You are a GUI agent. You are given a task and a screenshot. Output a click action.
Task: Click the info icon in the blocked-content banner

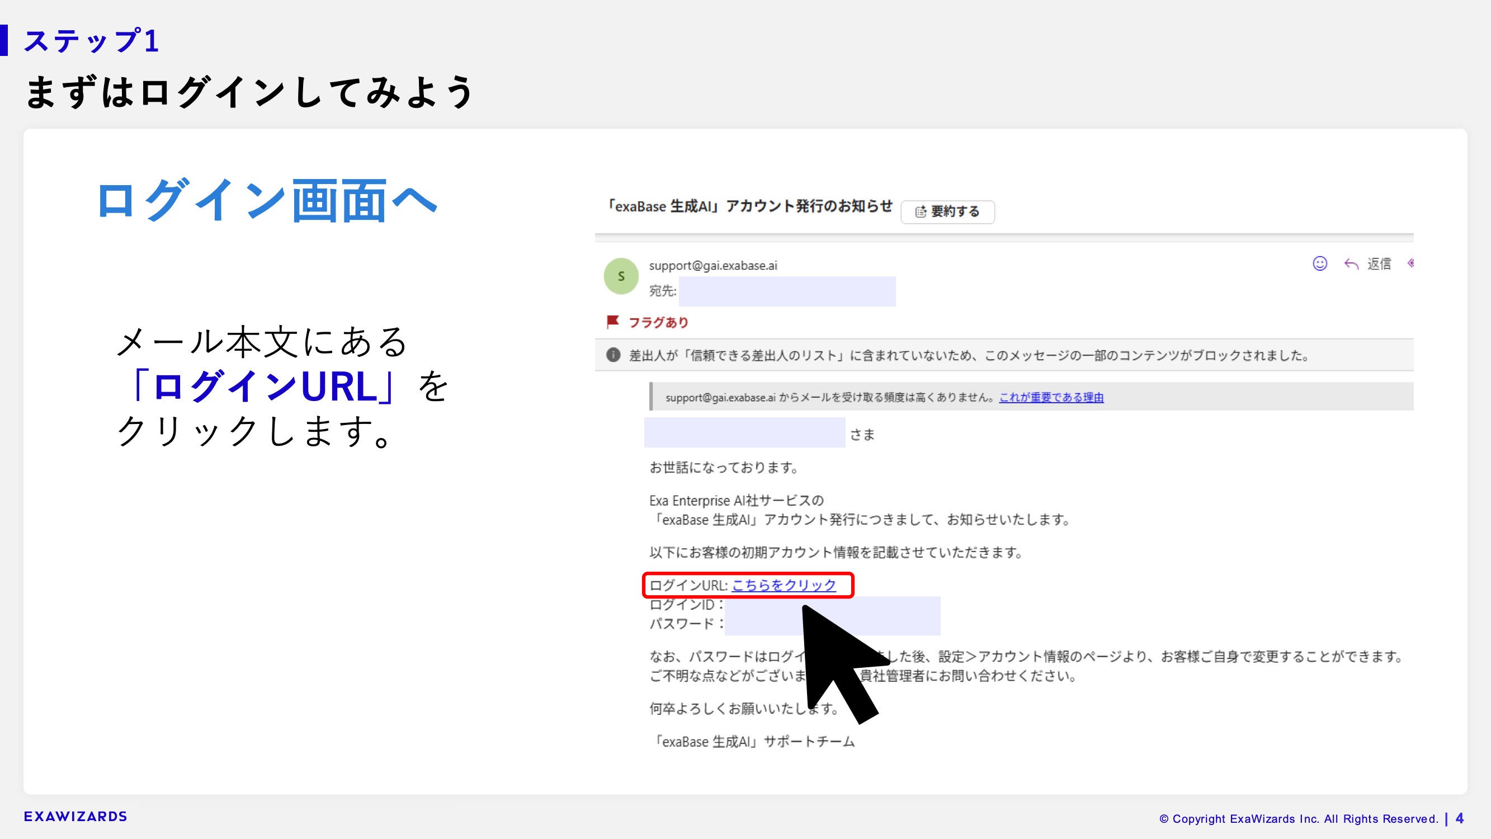pos(613,355)
